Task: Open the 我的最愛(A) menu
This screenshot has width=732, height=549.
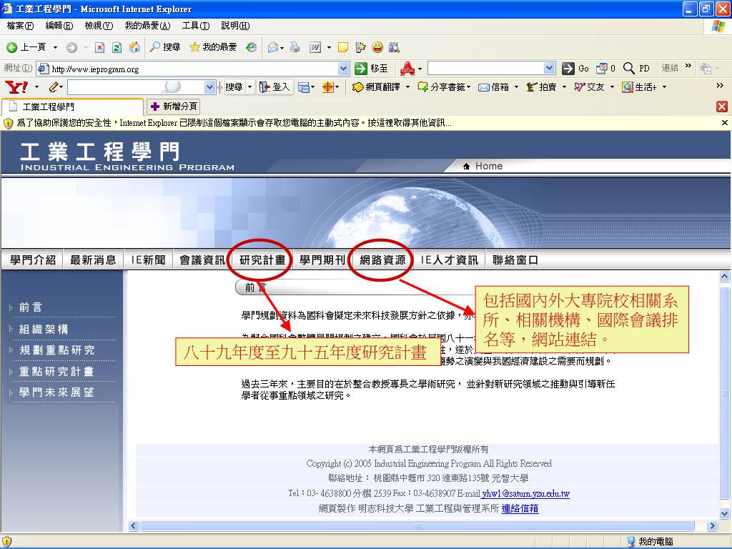Action: (x=147, y=26)
